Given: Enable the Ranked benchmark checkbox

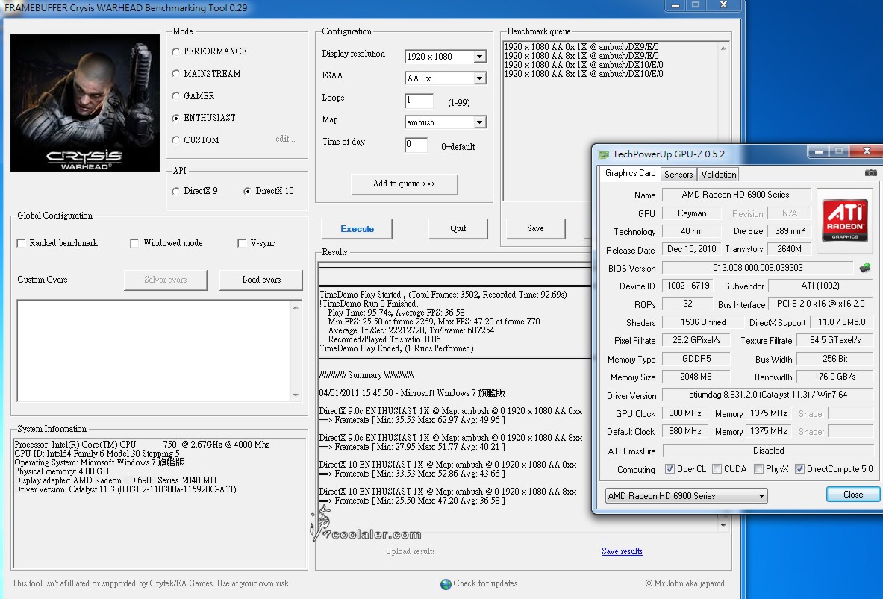Looking at the screenshot, I should (22, 243).
